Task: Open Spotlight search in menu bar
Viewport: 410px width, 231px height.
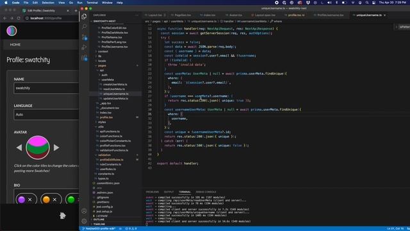Action: coord(367,3)
